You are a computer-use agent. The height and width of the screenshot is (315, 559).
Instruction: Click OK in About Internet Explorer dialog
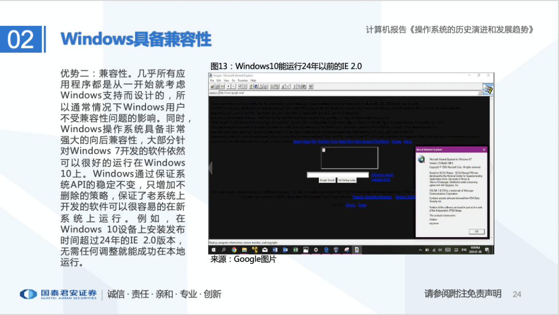coord(477,231)
